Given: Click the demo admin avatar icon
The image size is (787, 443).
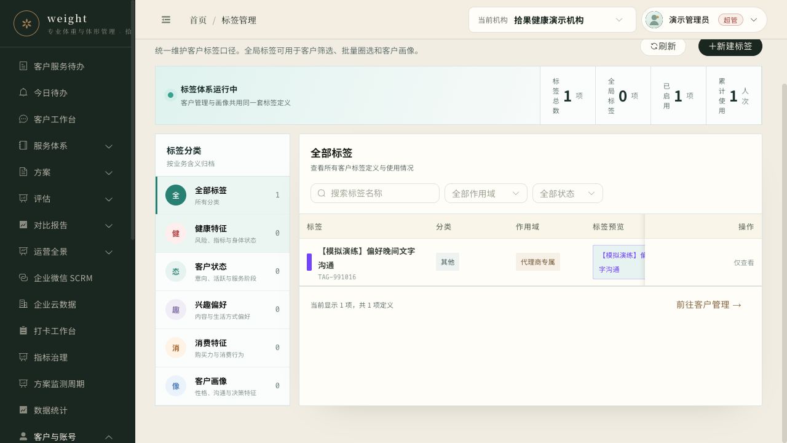Looking at the screenshot, I should (x=654, y=20).
